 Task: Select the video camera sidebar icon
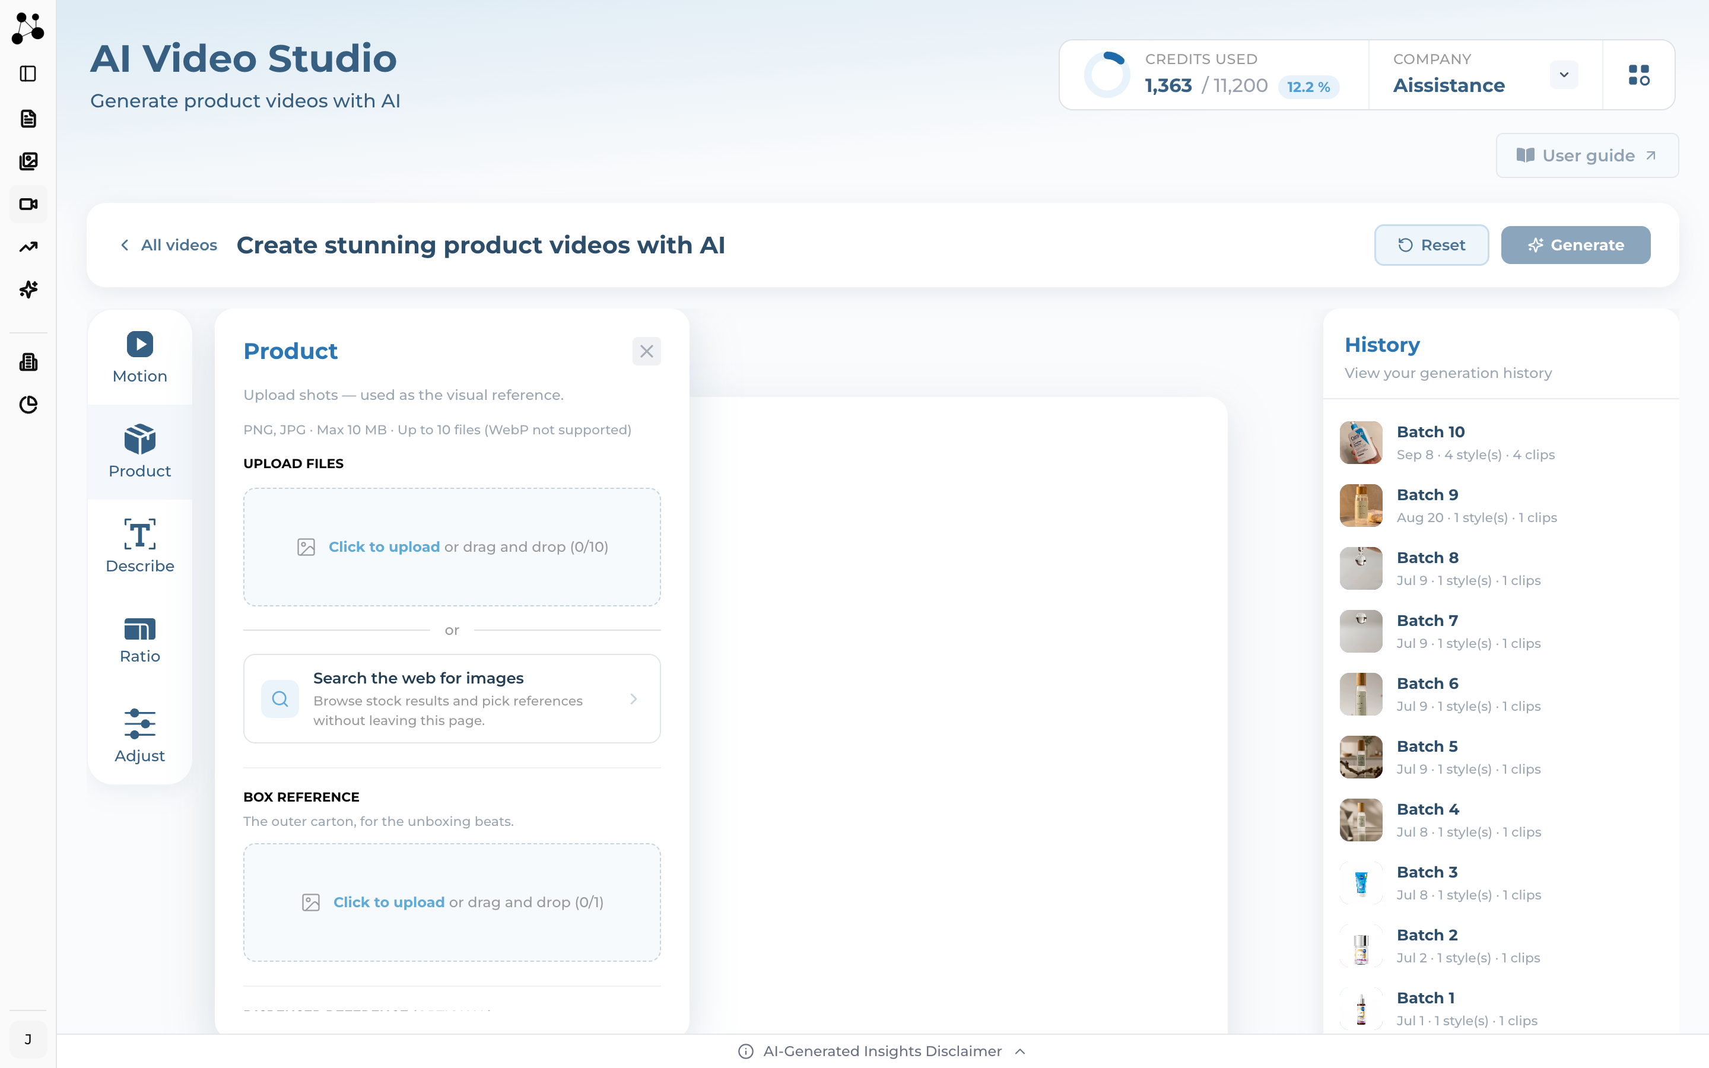(28, 204)
